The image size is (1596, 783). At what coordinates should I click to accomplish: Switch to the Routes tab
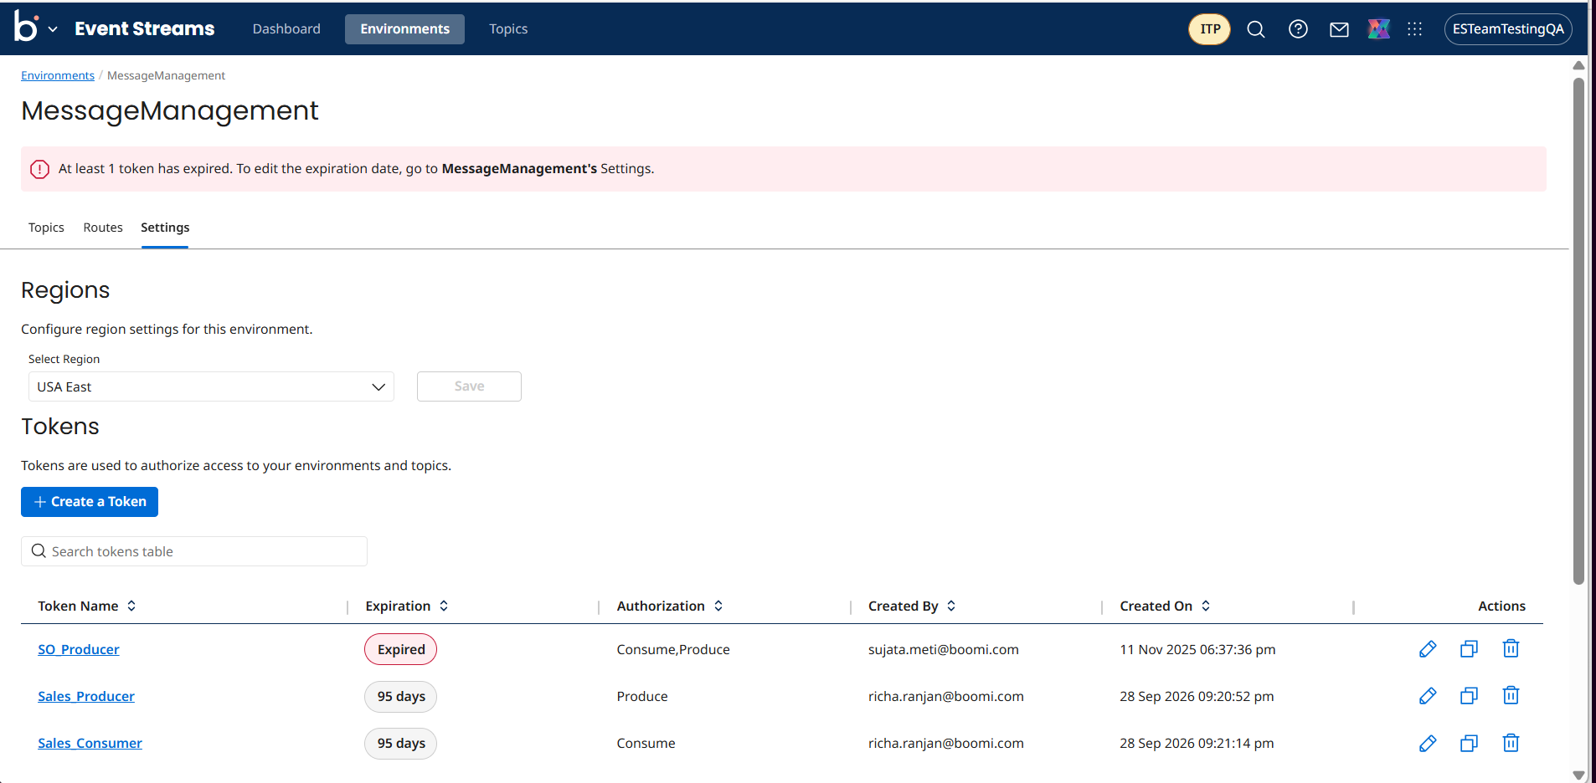103,228
